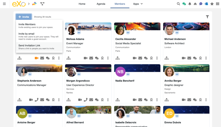Open chat with Melissa Adams
Image resolution: width=221 pixels, height=127 pixels.
click(97, 58)
